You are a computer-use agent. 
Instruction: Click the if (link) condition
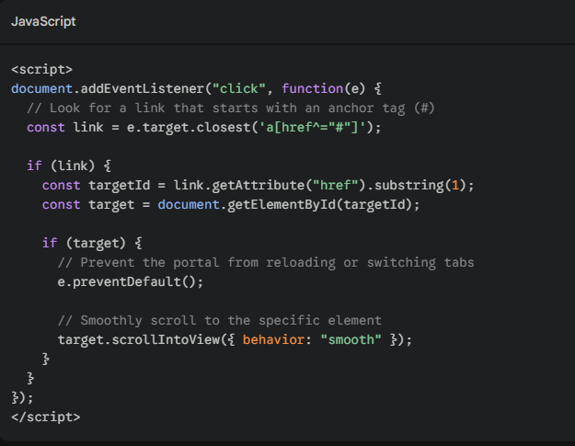(68, 166)
